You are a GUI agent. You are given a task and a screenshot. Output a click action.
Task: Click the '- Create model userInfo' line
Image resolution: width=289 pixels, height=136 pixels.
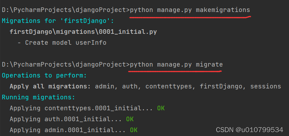point(62,43)
